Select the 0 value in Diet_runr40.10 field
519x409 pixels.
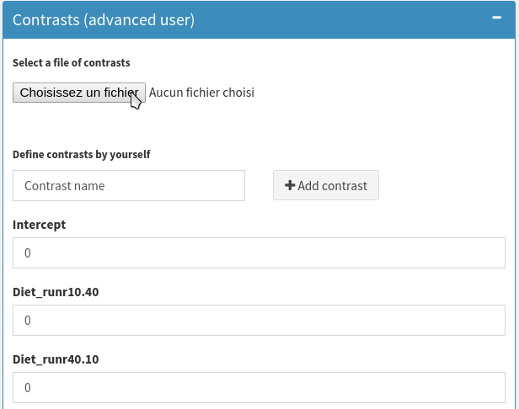(28, 388)
